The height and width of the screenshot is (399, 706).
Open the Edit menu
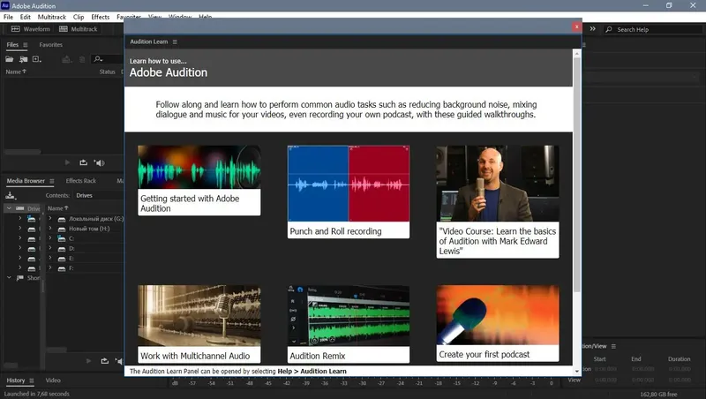coord(26,17)
